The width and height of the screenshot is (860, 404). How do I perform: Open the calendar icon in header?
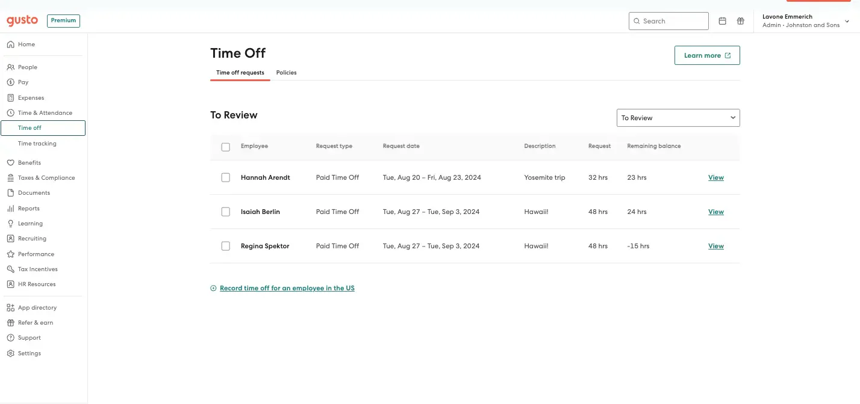pyautogui.click(x=723, y=21)
